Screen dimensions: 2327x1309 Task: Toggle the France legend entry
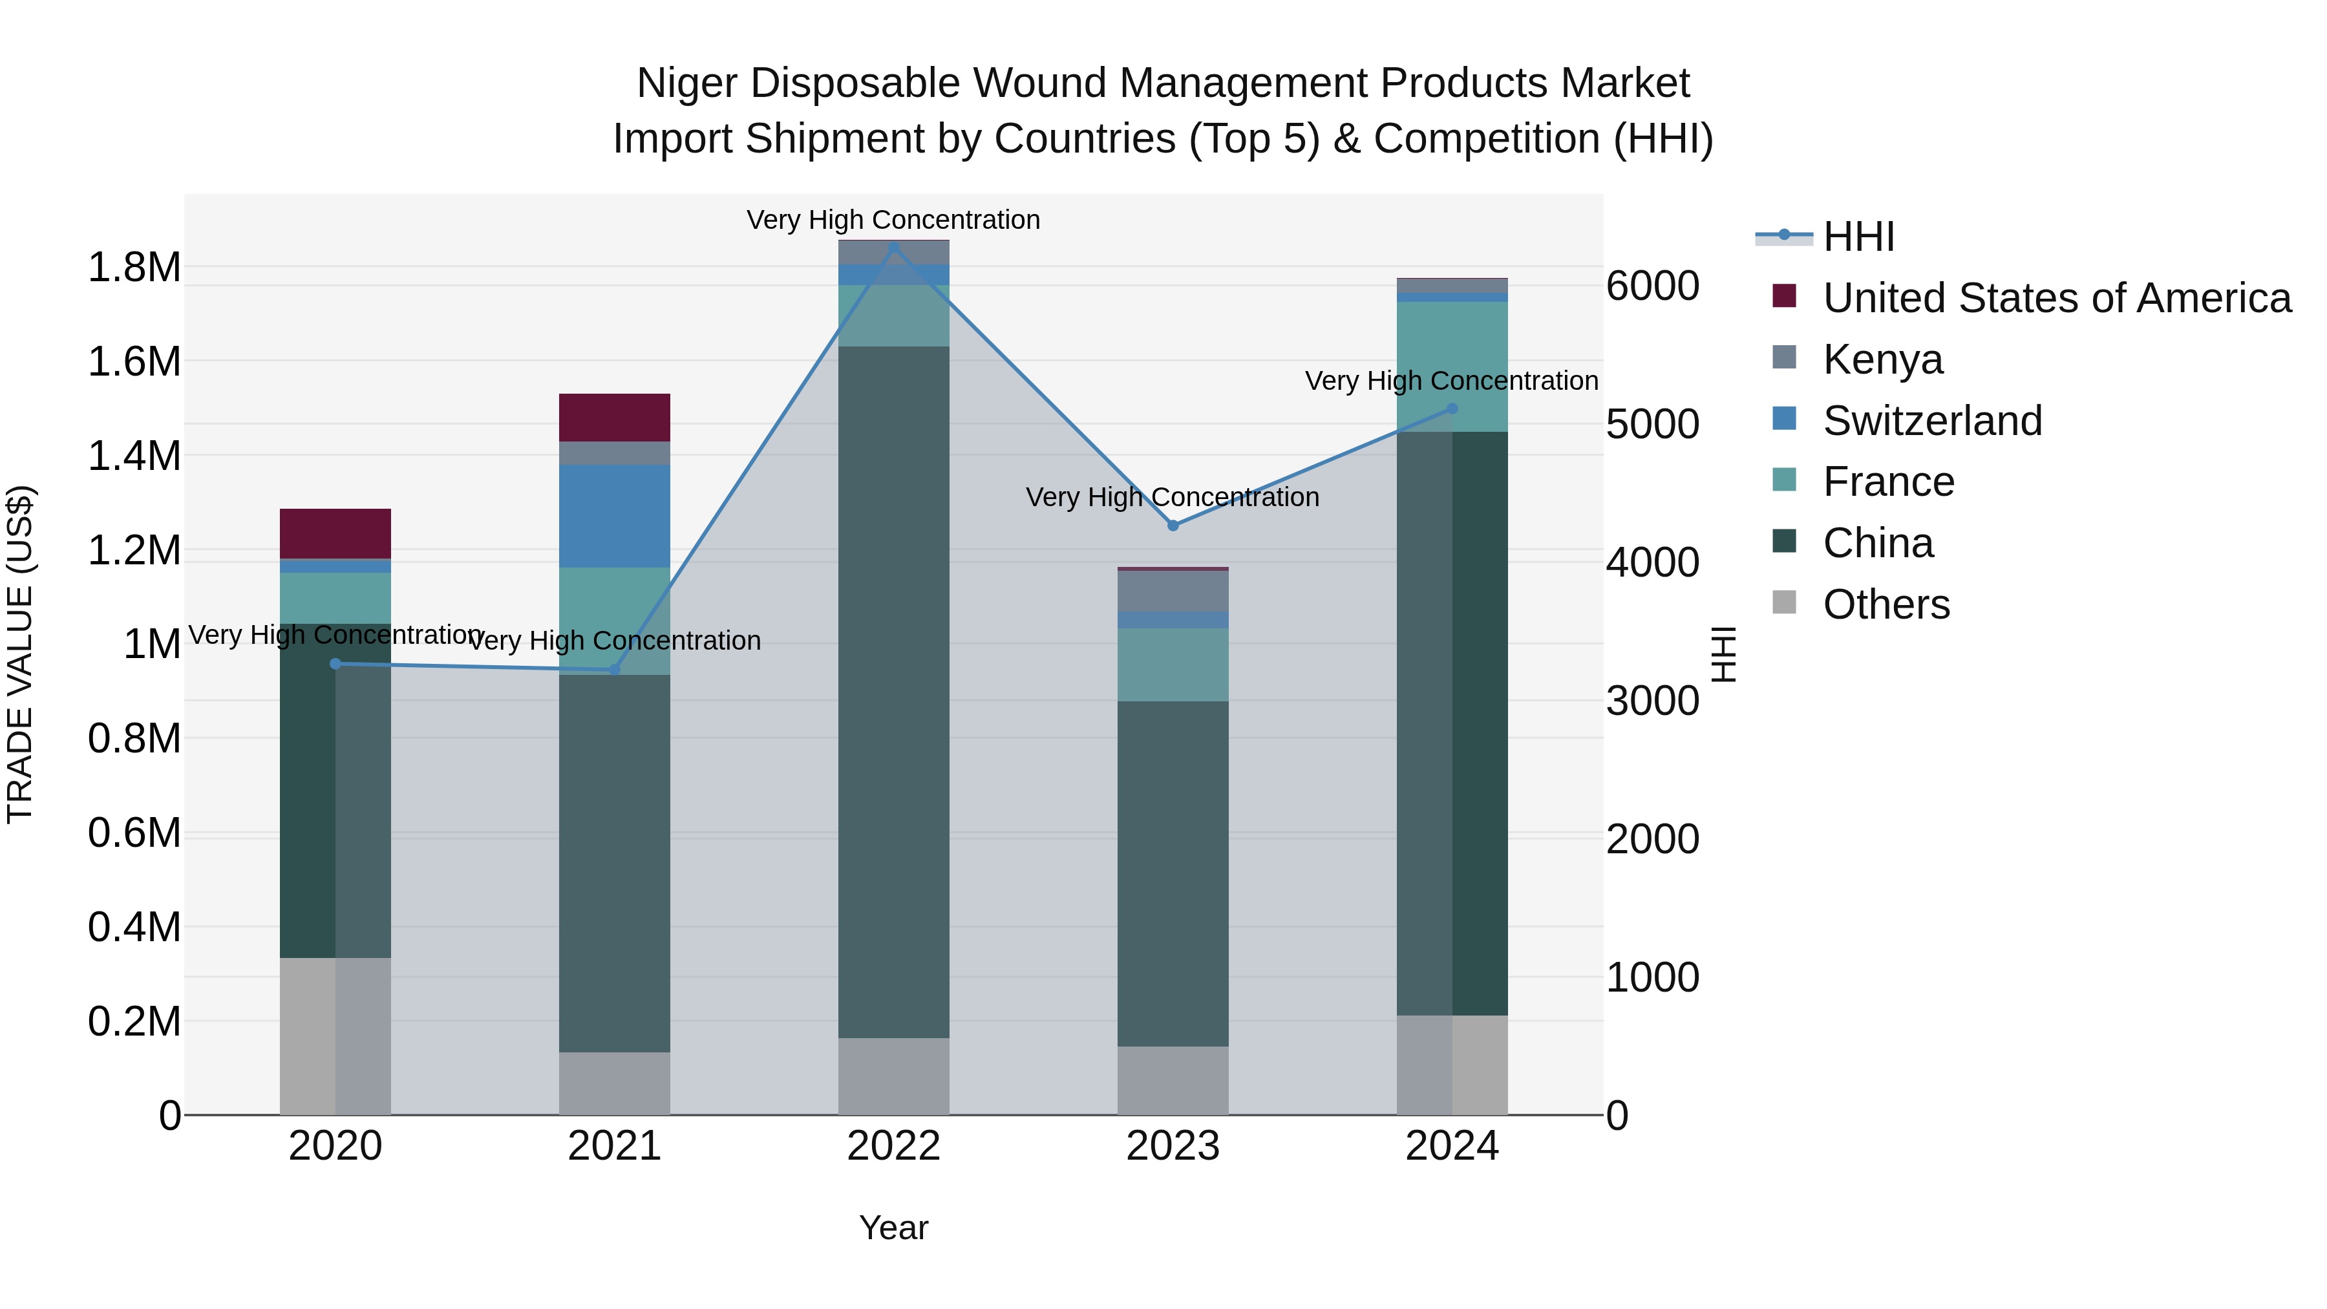[1863, 482]
